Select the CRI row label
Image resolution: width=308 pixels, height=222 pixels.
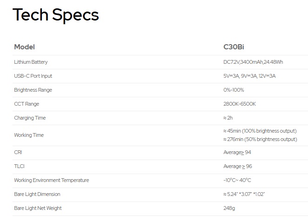click(18, 152)
